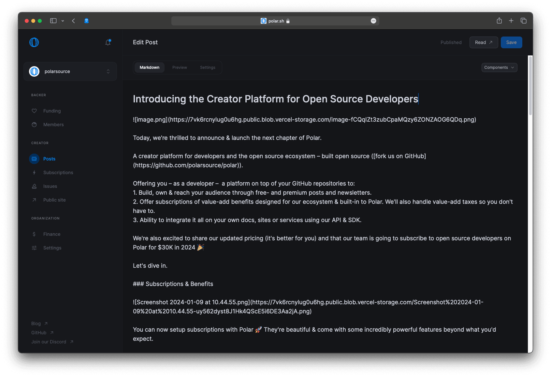Click the address bar showing polar.sh
The height and width of the screenshot is (377, 551).
275,21
